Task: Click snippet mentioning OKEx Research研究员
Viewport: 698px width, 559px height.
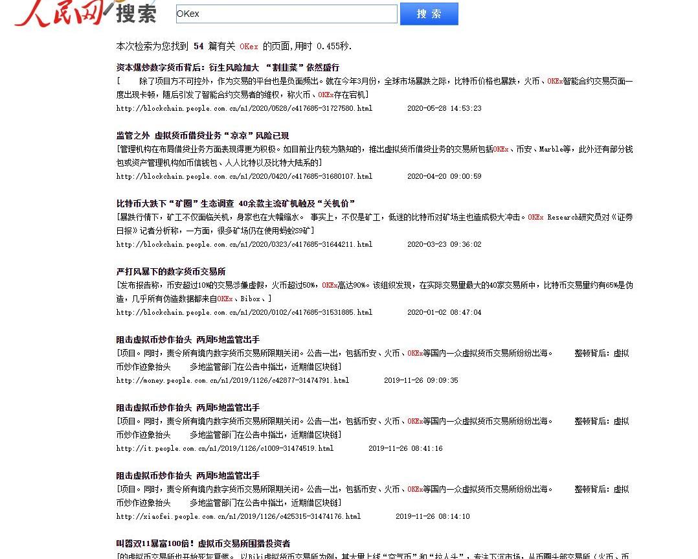Action: [374, 223]
